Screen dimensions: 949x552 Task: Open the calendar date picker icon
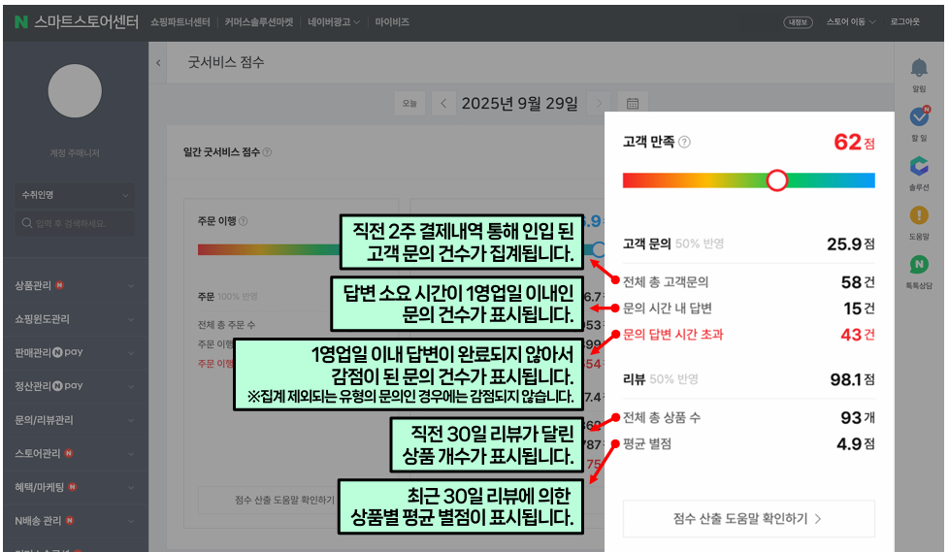(632, 103)
